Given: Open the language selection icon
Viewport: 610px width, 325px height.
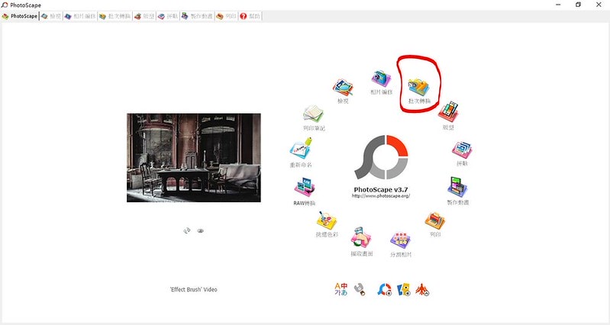Looking at the screenshot, I should (341, 289).
